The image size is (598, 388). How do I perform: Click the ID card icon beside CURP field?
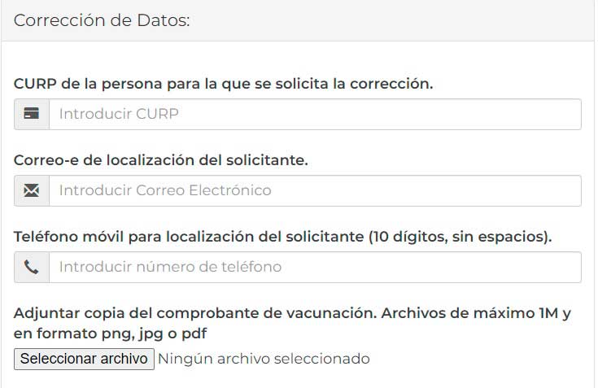point(31,114)
